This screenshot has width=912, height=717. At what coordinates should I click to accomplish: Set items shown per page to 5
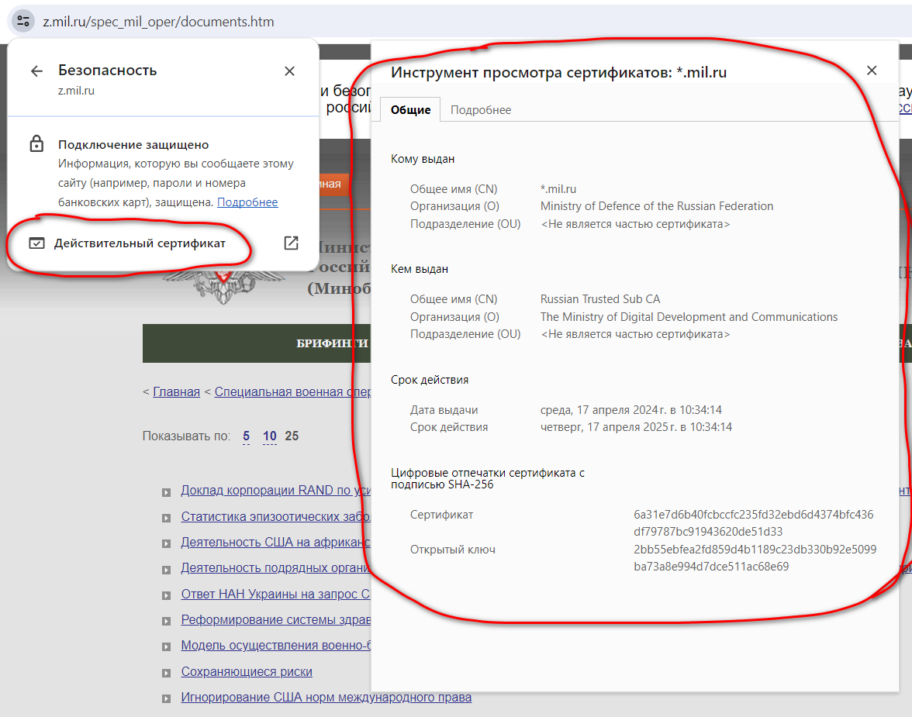246,436
